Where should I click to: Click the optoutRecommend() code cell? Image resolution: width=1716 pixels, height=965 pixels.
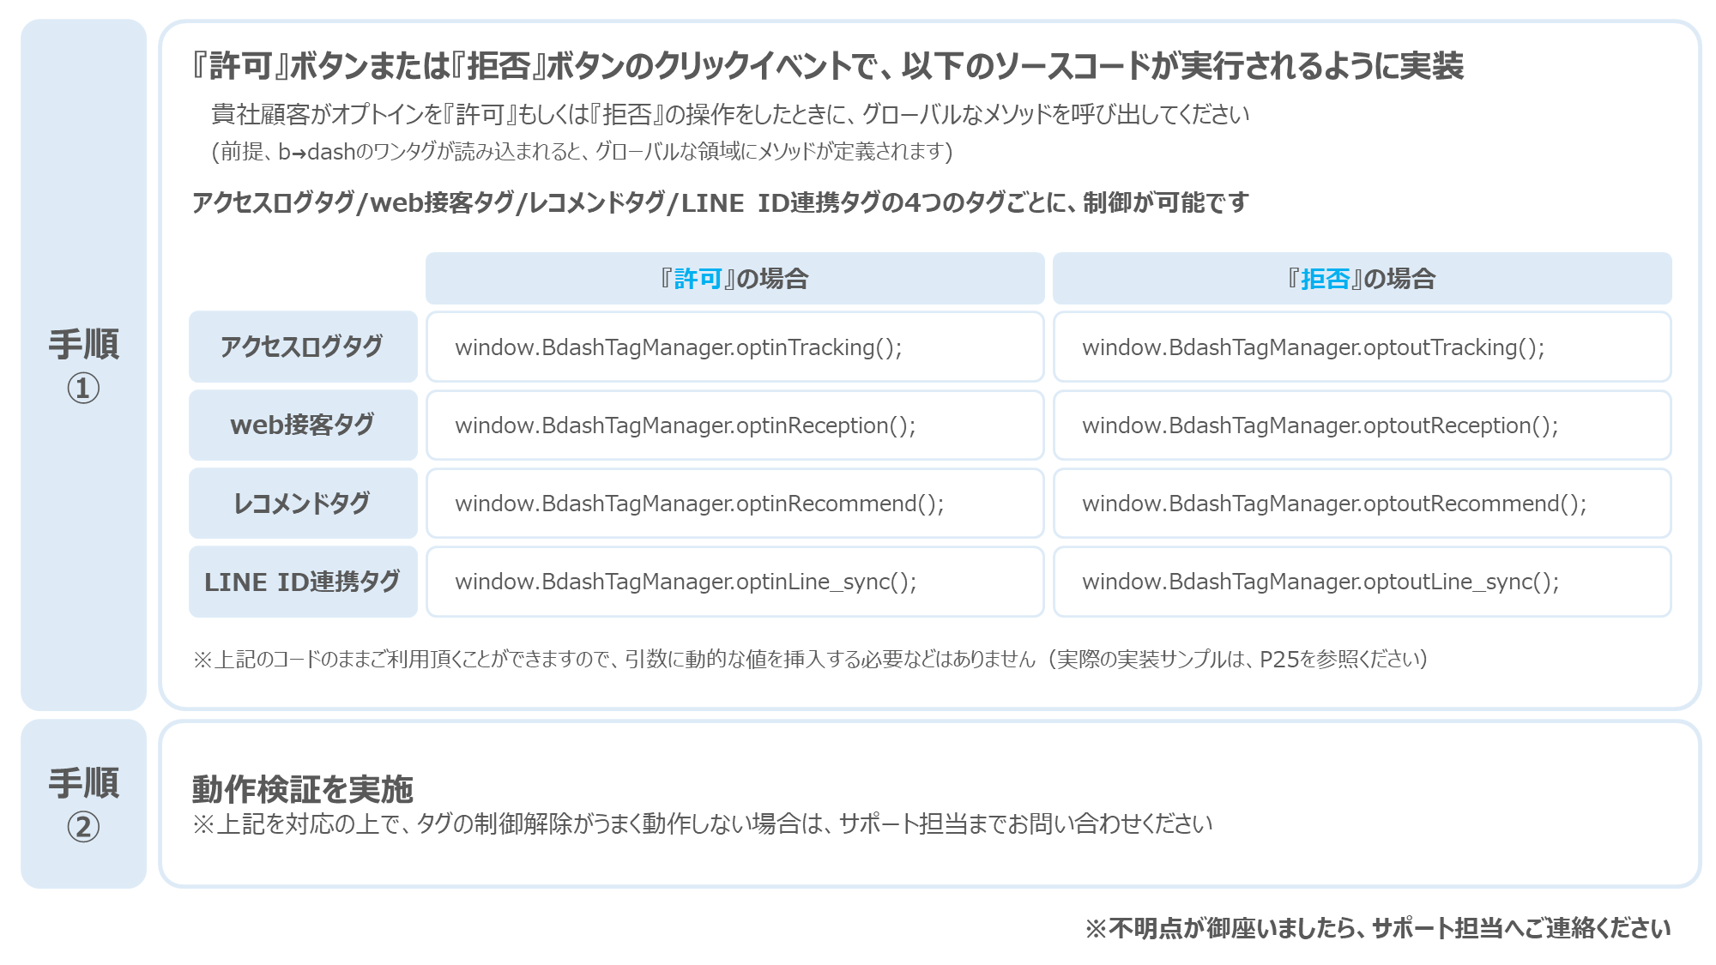(1362, 503)
